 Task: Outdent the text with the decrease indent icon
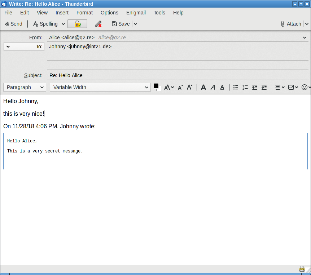coord(255,87)
